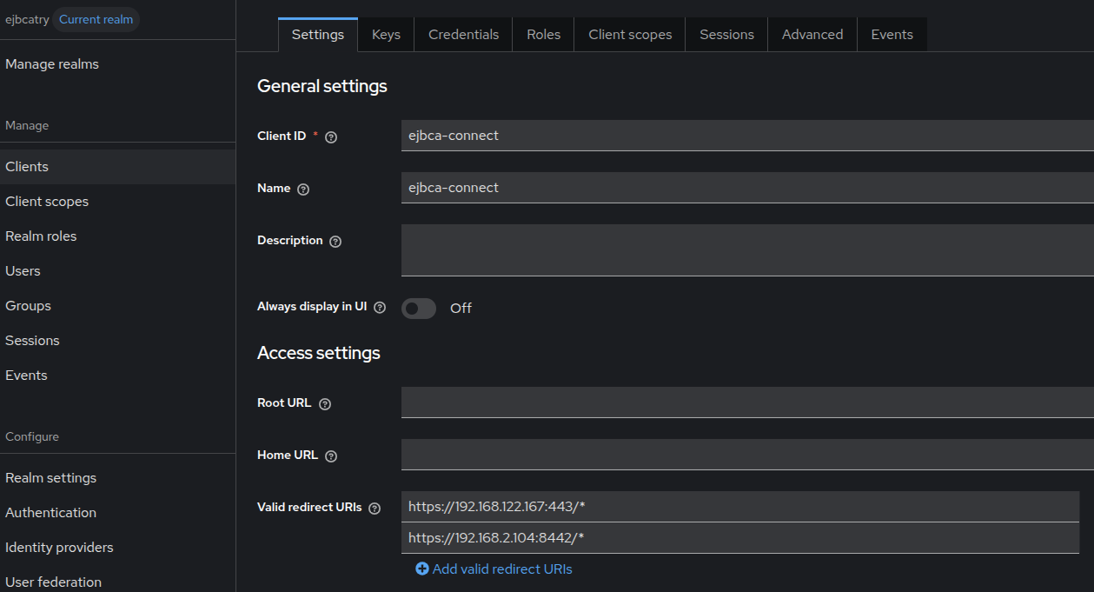1094x592 pixels.
Task: Open the Client scopes tab
Action: tap(630, 35)
